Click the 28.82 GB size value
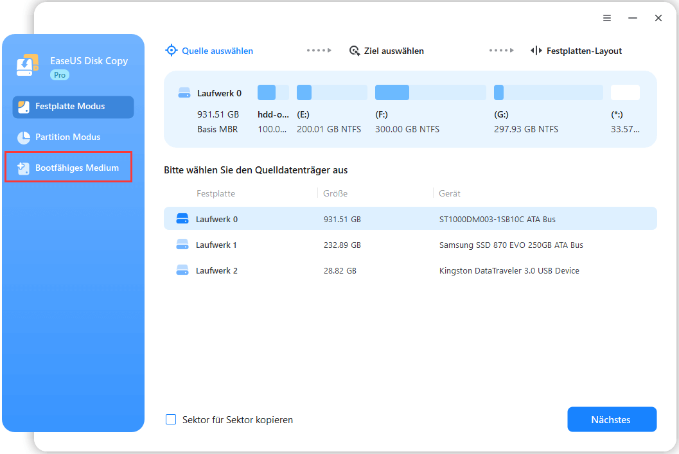Image resolution: width=679 pixels, height=454 pixels. click(340, 270)
